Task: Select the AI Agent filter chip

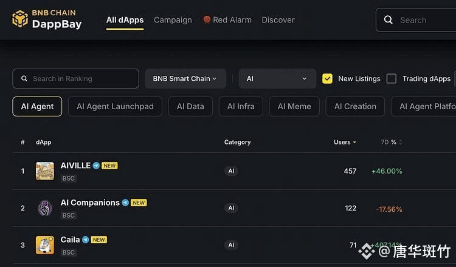Action: click(x=37, y=107)
